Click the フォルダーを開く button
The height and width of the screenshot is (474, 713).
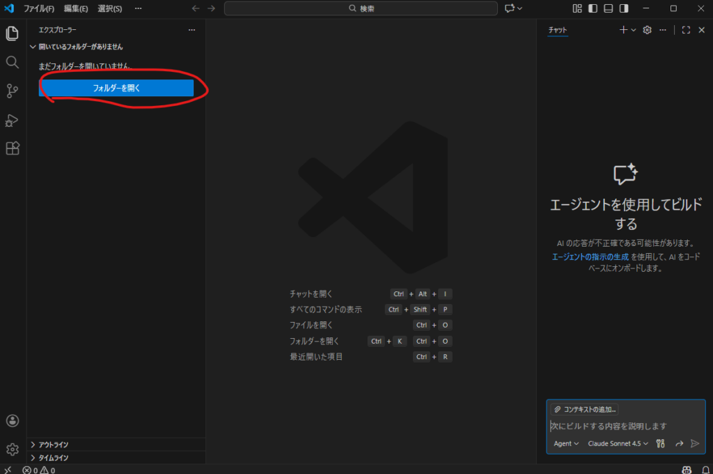click(x=116, y=88)
